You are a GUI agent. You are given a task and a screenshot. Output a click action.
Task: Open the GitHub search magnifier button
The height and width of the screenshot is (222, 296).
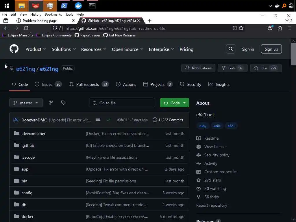[230, 49]
